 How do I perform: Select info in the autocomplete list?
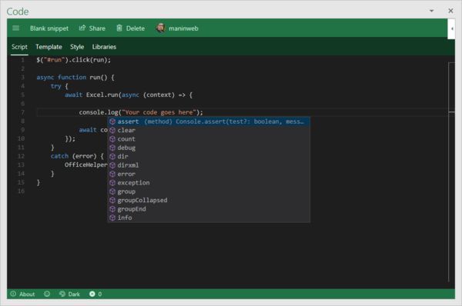click(209, 218)
